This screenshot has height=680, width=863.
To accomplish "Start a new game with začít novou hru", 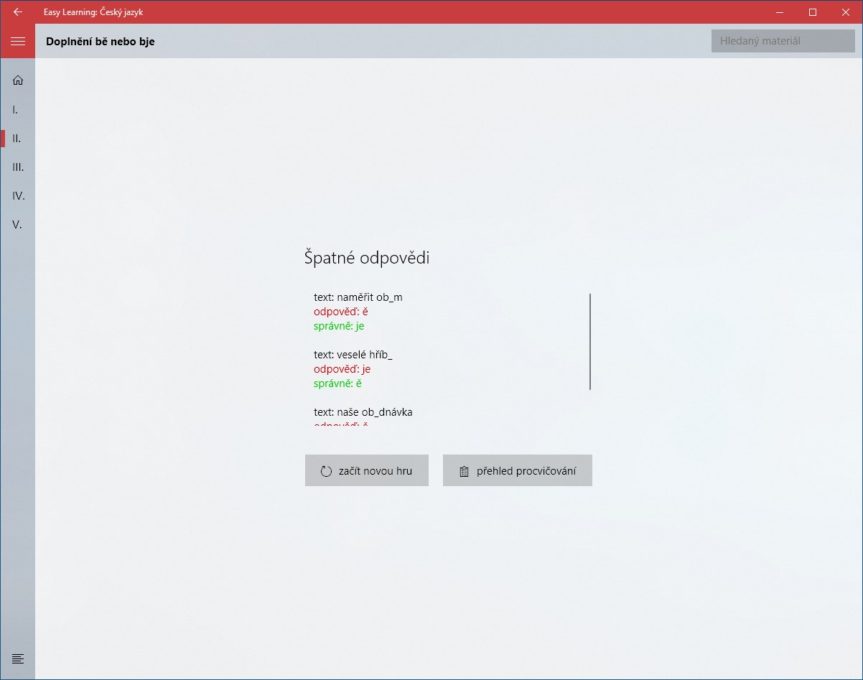I will [x=367, y=471].
